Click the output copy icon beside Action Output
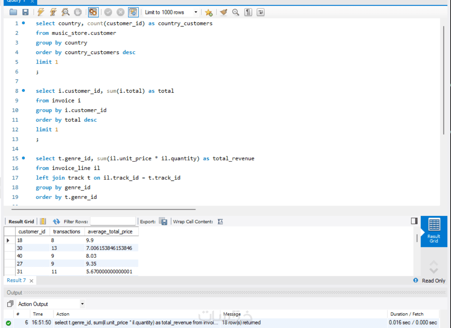Screen dimensions: 451x328 tap(10, 304)
